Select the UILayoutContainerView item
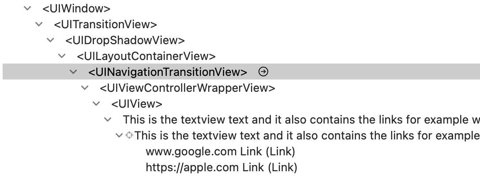 pos(146,56)
